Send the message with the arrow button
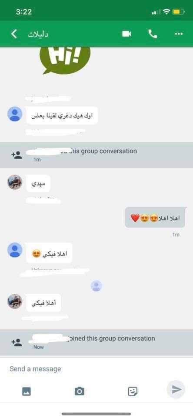The width and height of the screenshot is (193, 419). 176,389
